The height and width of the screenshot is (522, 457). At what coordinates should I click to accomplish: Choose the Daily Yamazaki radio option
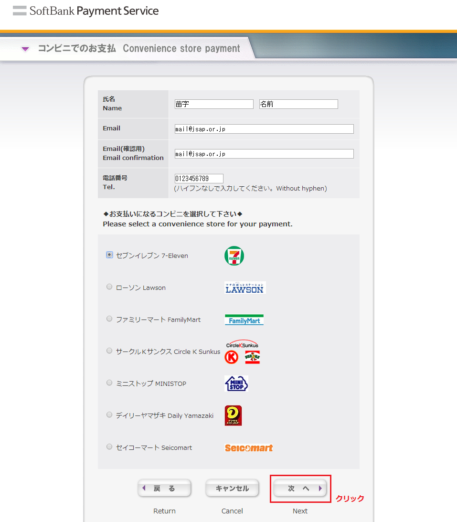109,415
